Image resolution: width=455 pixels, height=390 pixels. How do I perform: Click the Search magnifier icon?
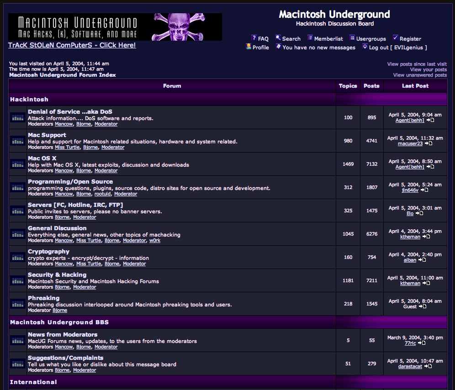[278, 38]
